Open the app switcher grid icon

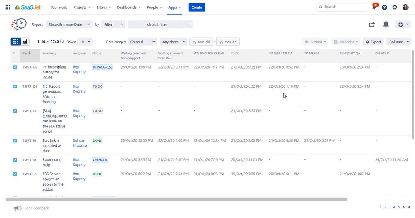[x=7, y=7]
